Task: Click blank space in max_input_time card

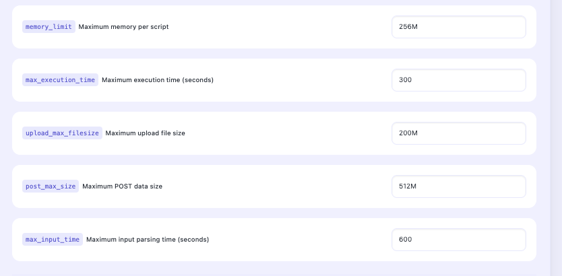Action: 303,240
